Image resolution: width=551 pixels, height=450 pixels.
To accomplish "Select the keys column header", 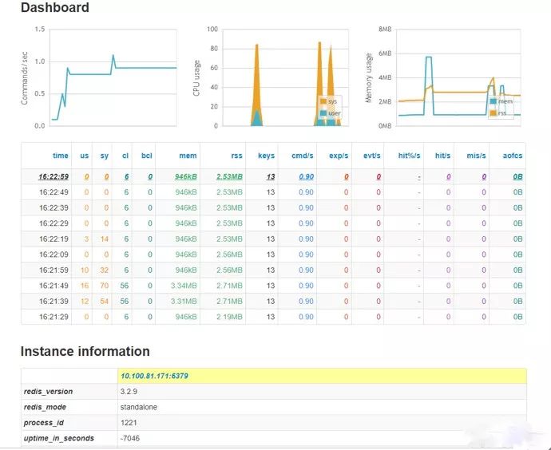I will [266, 156].
